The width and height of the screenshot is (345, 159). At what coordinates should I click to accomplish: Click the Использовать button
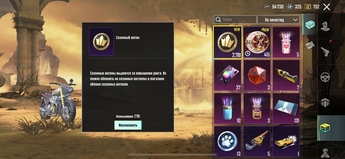pyautogui.click(x=128, y=125)
